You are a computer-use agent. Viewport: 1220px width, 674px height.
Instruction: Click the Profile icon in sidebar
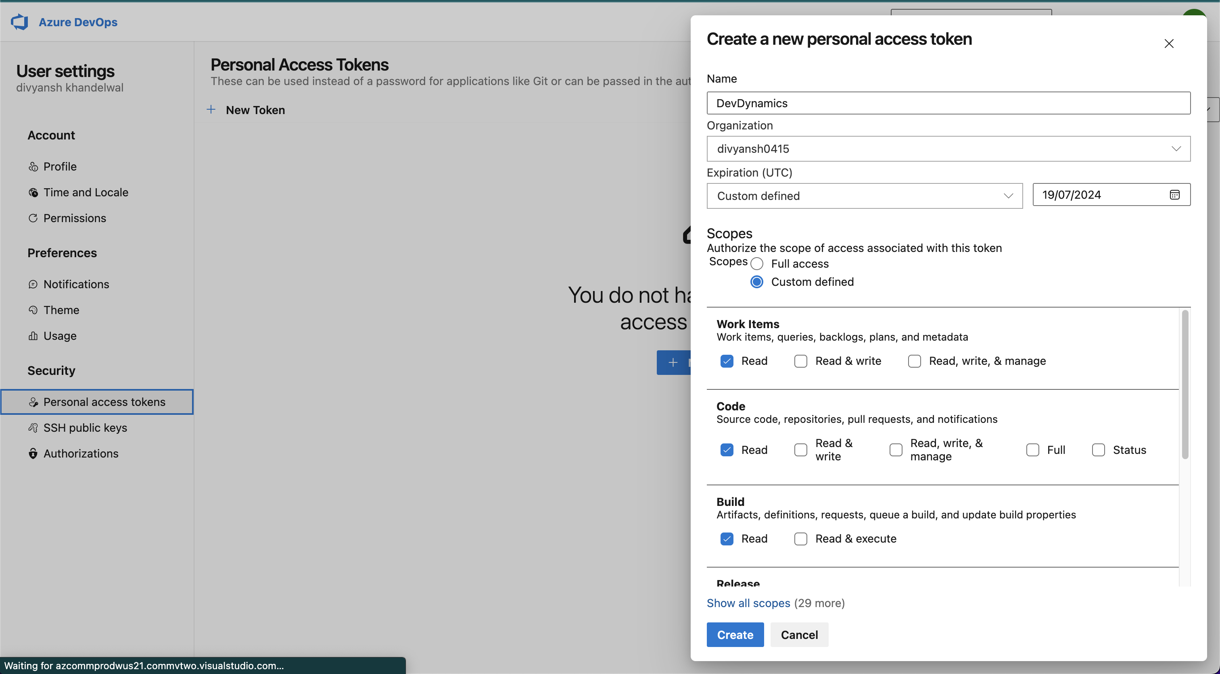(x=33, y=166)
